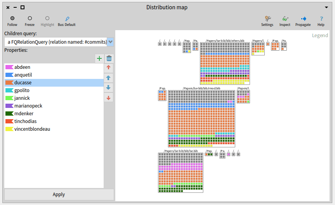Select the Follow radio mode

12,21
